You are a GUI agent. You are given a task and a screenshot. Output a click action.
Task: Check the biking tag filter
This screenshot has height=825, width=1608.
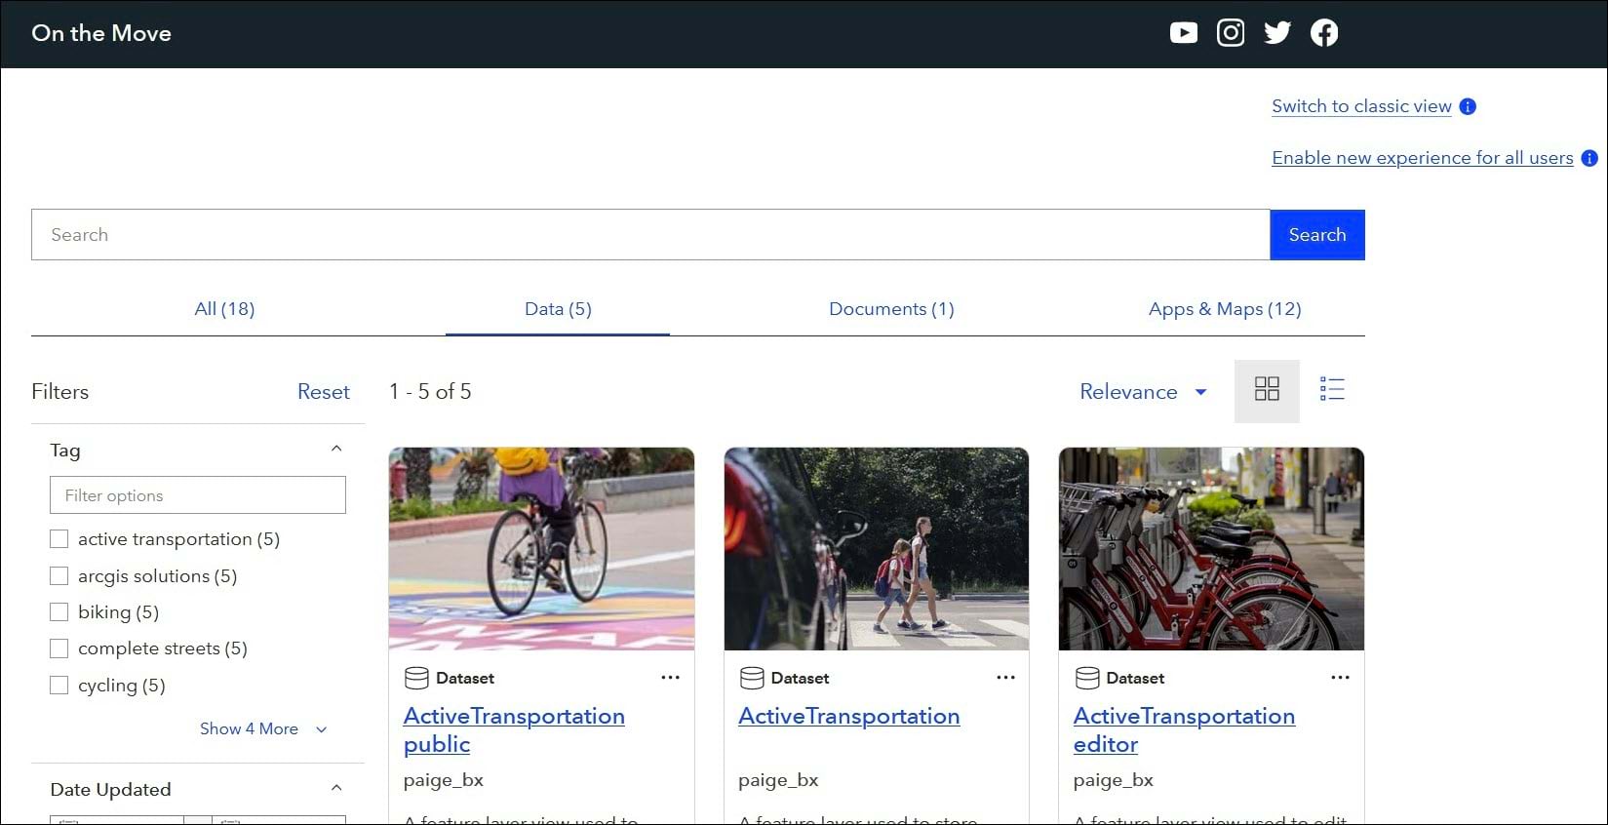59,612
